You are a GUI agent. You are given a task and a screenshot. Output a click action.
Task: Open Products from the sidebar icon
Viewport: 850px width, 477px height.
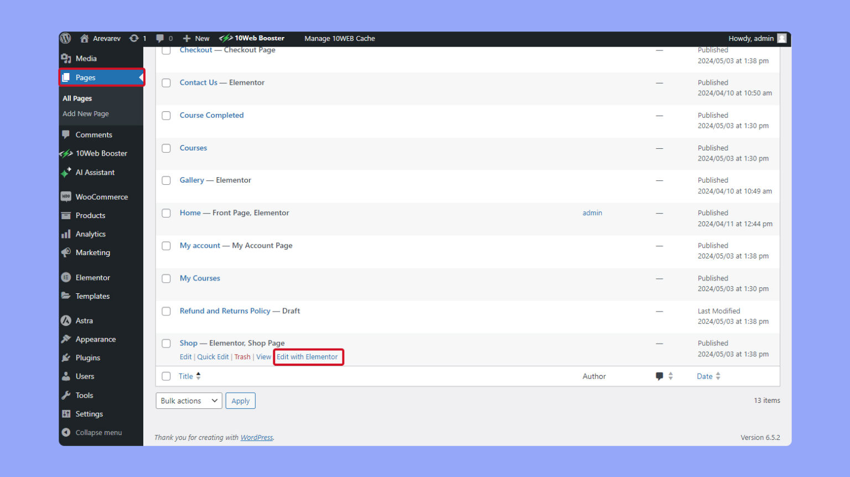tap(67, 215)
